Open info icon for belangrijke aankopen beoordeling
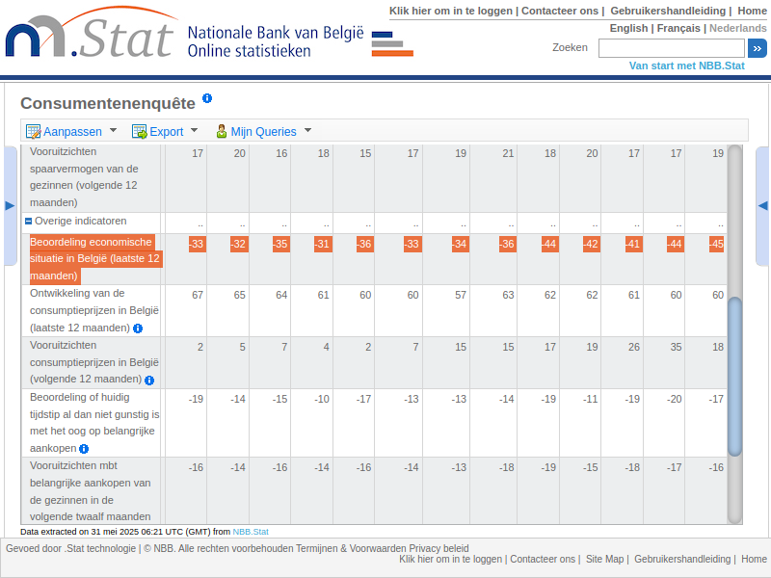This screenshot has height=578, width=771. coord(84,449)
